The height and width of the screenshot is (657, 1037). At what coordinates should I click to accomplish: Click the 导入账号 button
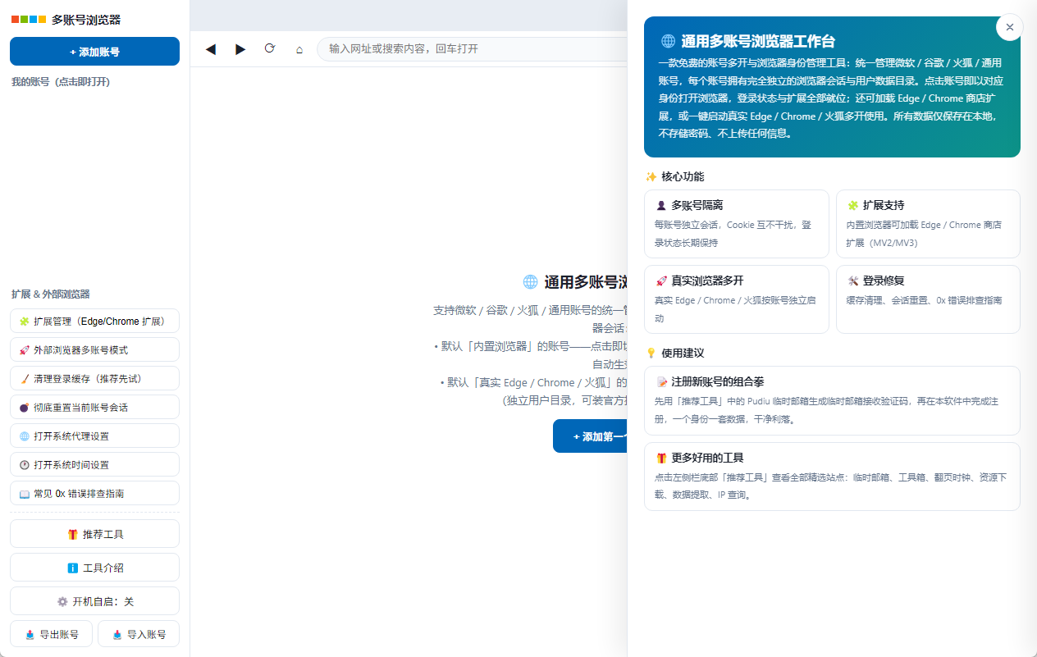(139, 634)
